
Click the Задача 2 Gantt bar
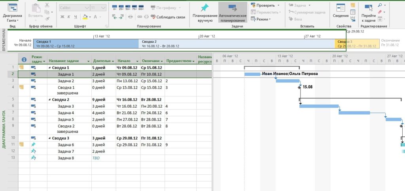pyautogui.click(x=288, y=81)
